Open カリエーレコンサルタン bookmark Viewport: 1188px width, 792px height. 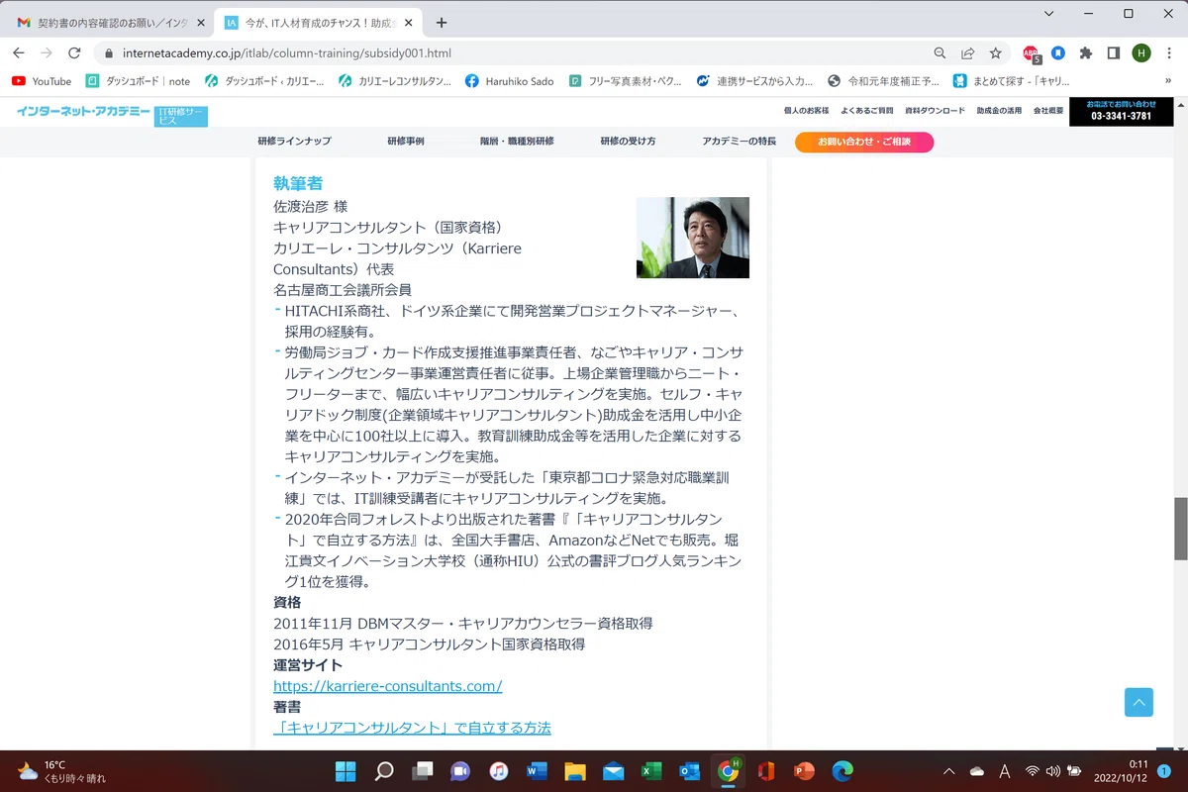(x=394, y=81)
